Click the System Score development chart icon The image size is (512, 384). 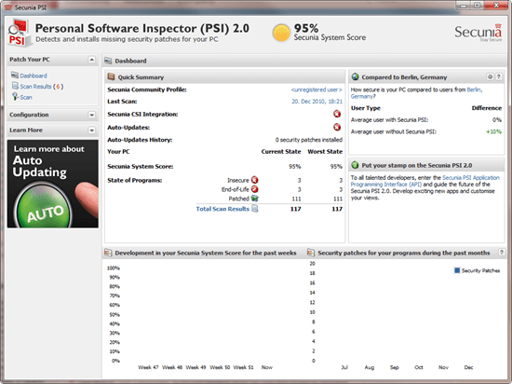click(x=108, y=253)
